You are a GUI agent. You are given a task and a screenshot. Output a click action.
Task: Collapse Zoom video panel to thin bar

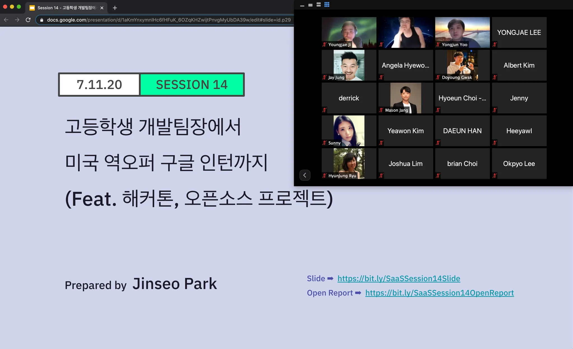click(302, 6)
